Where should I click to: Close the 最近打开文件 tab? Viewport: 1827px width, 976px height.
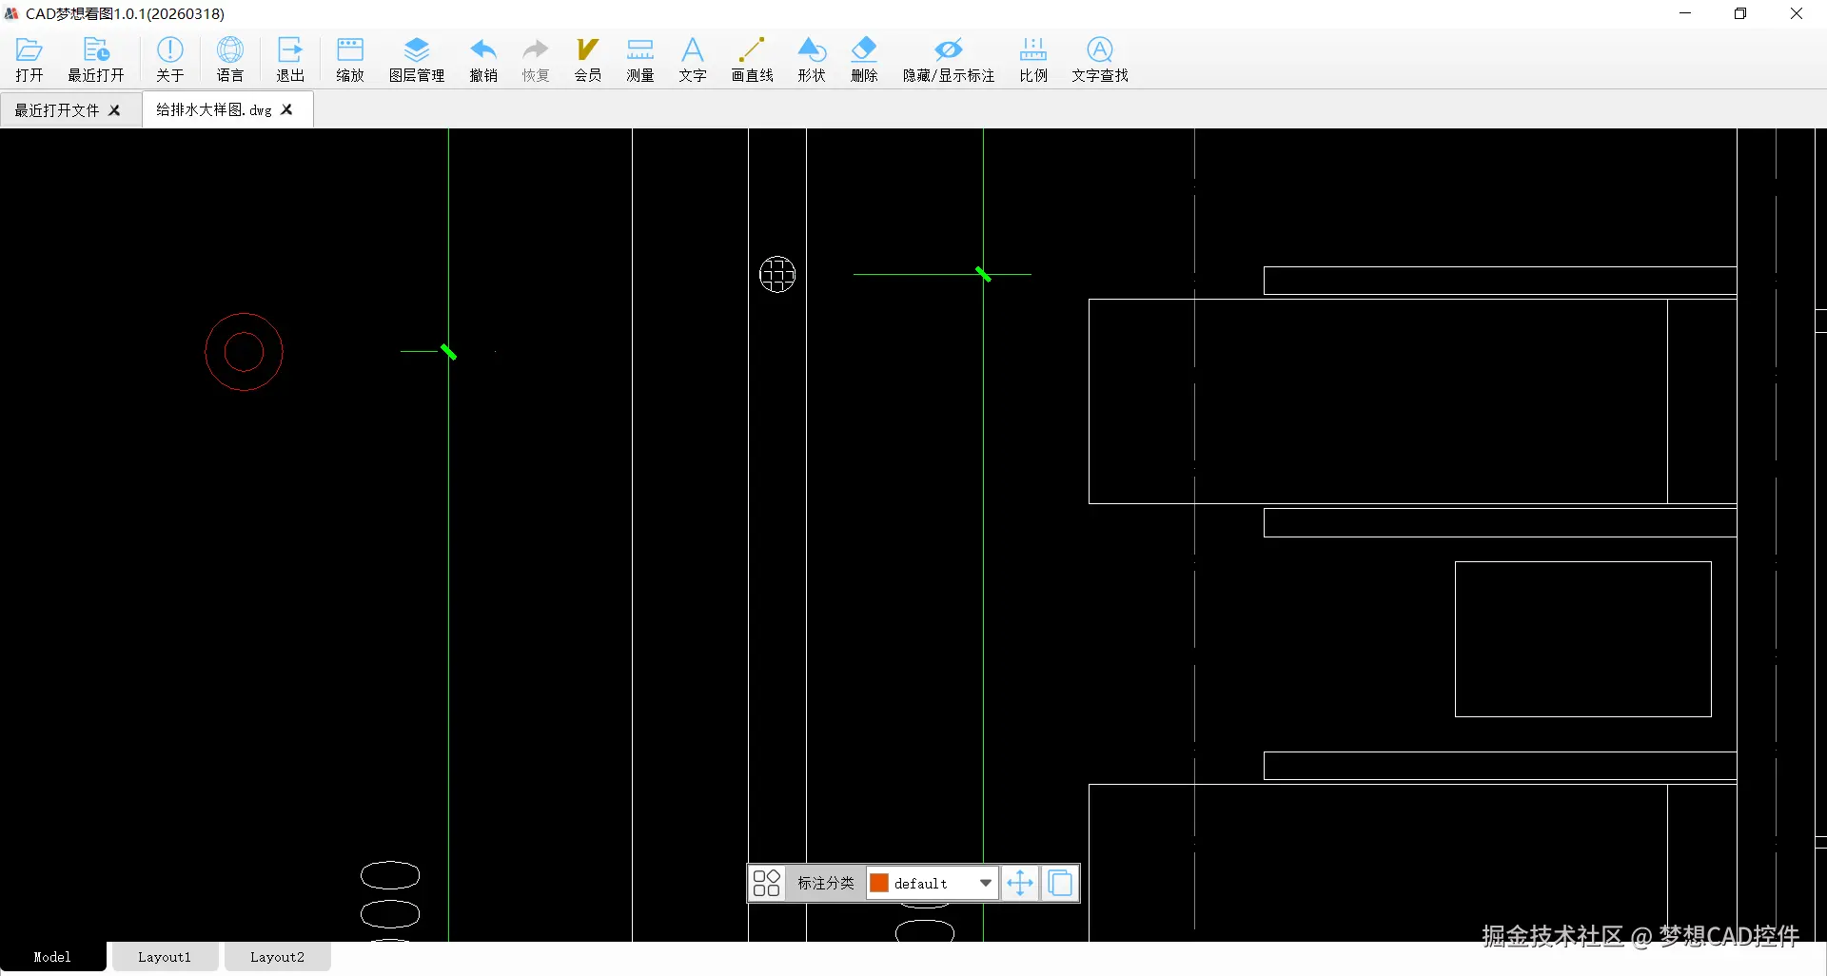[x=115, y=110]
